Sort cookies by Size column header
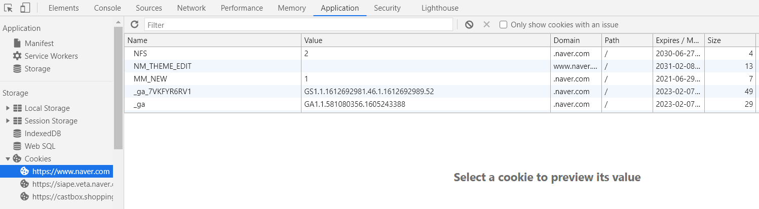759x209 pixels. [730, 40]
